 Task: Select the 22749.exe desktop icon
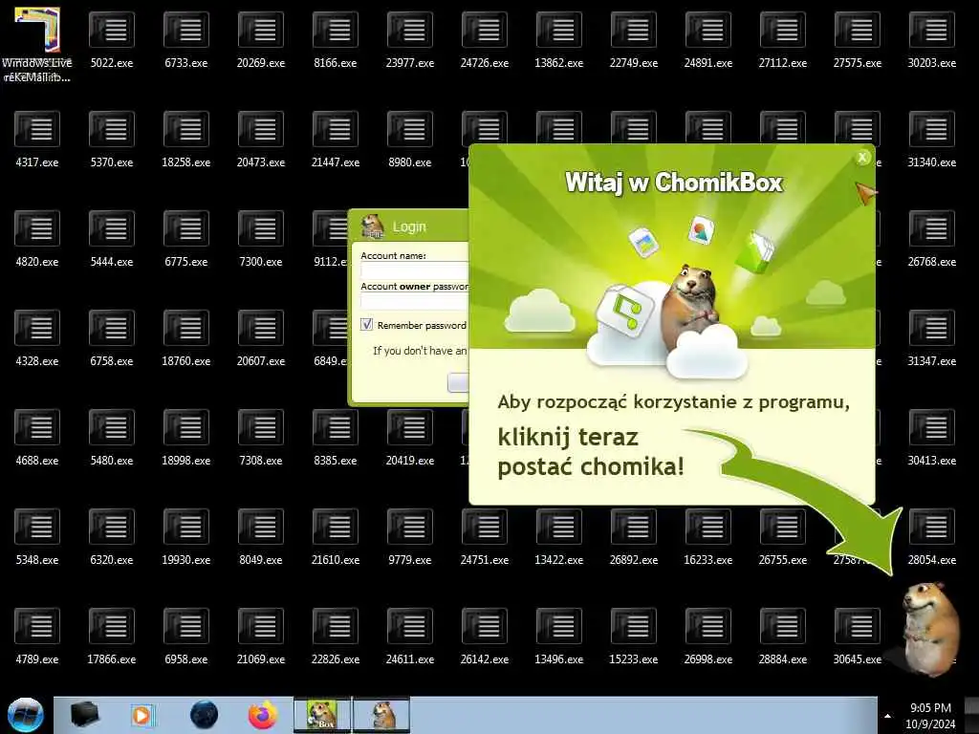point(634,40)
